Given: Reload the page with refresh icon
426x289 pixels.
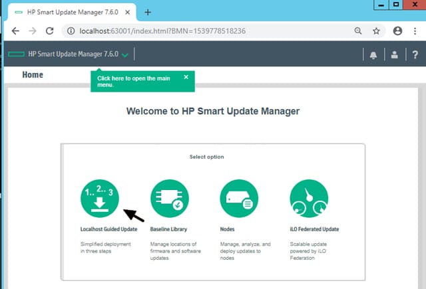Looking at the screenshot, I should tap(50, 31).
